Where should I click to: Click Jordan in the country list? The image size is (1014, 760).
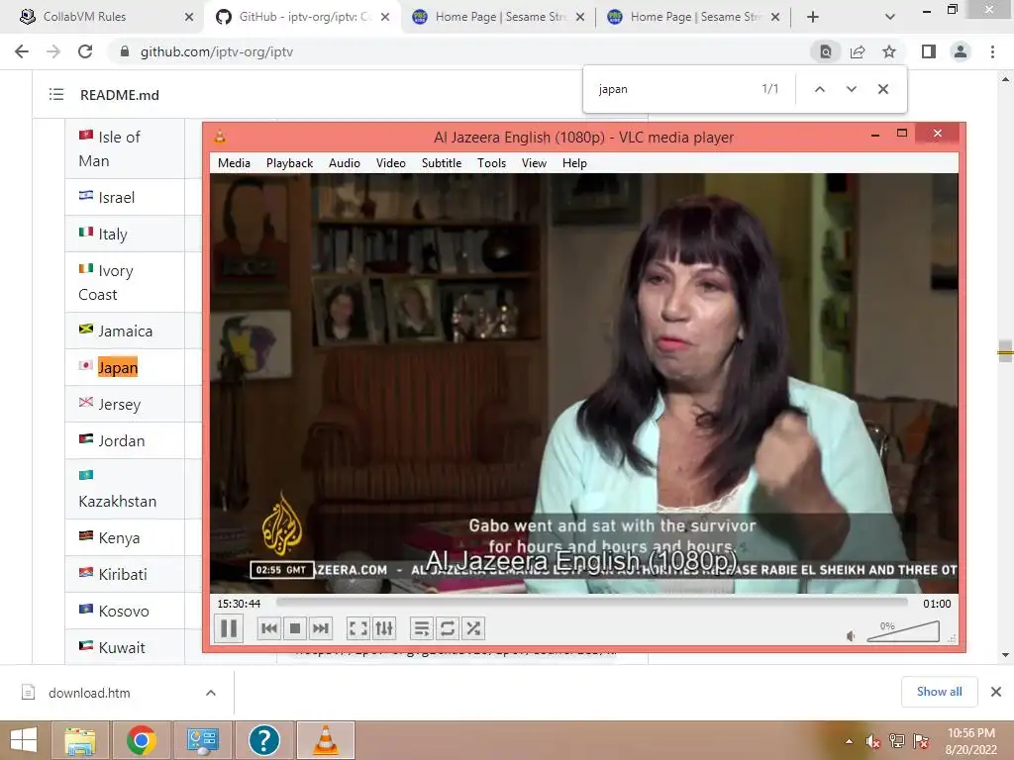tap(122, 440)
